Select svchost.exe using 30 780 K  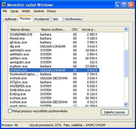tap(54, 98)
